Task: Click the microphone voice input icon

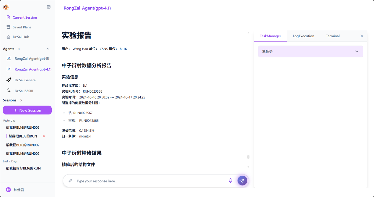Action: click(230, 181)
